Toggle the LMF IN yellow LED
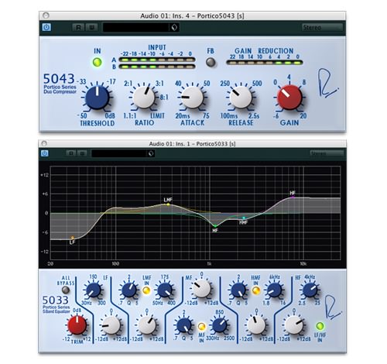Screen dimensions: 387x364 146,290
